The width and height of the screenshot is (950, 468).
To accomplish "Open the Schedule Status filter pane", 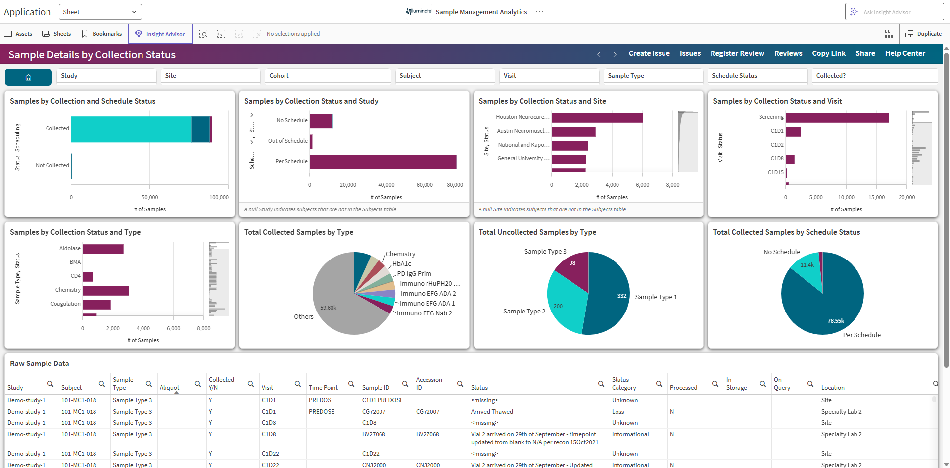I will click(x=758, y=76).
